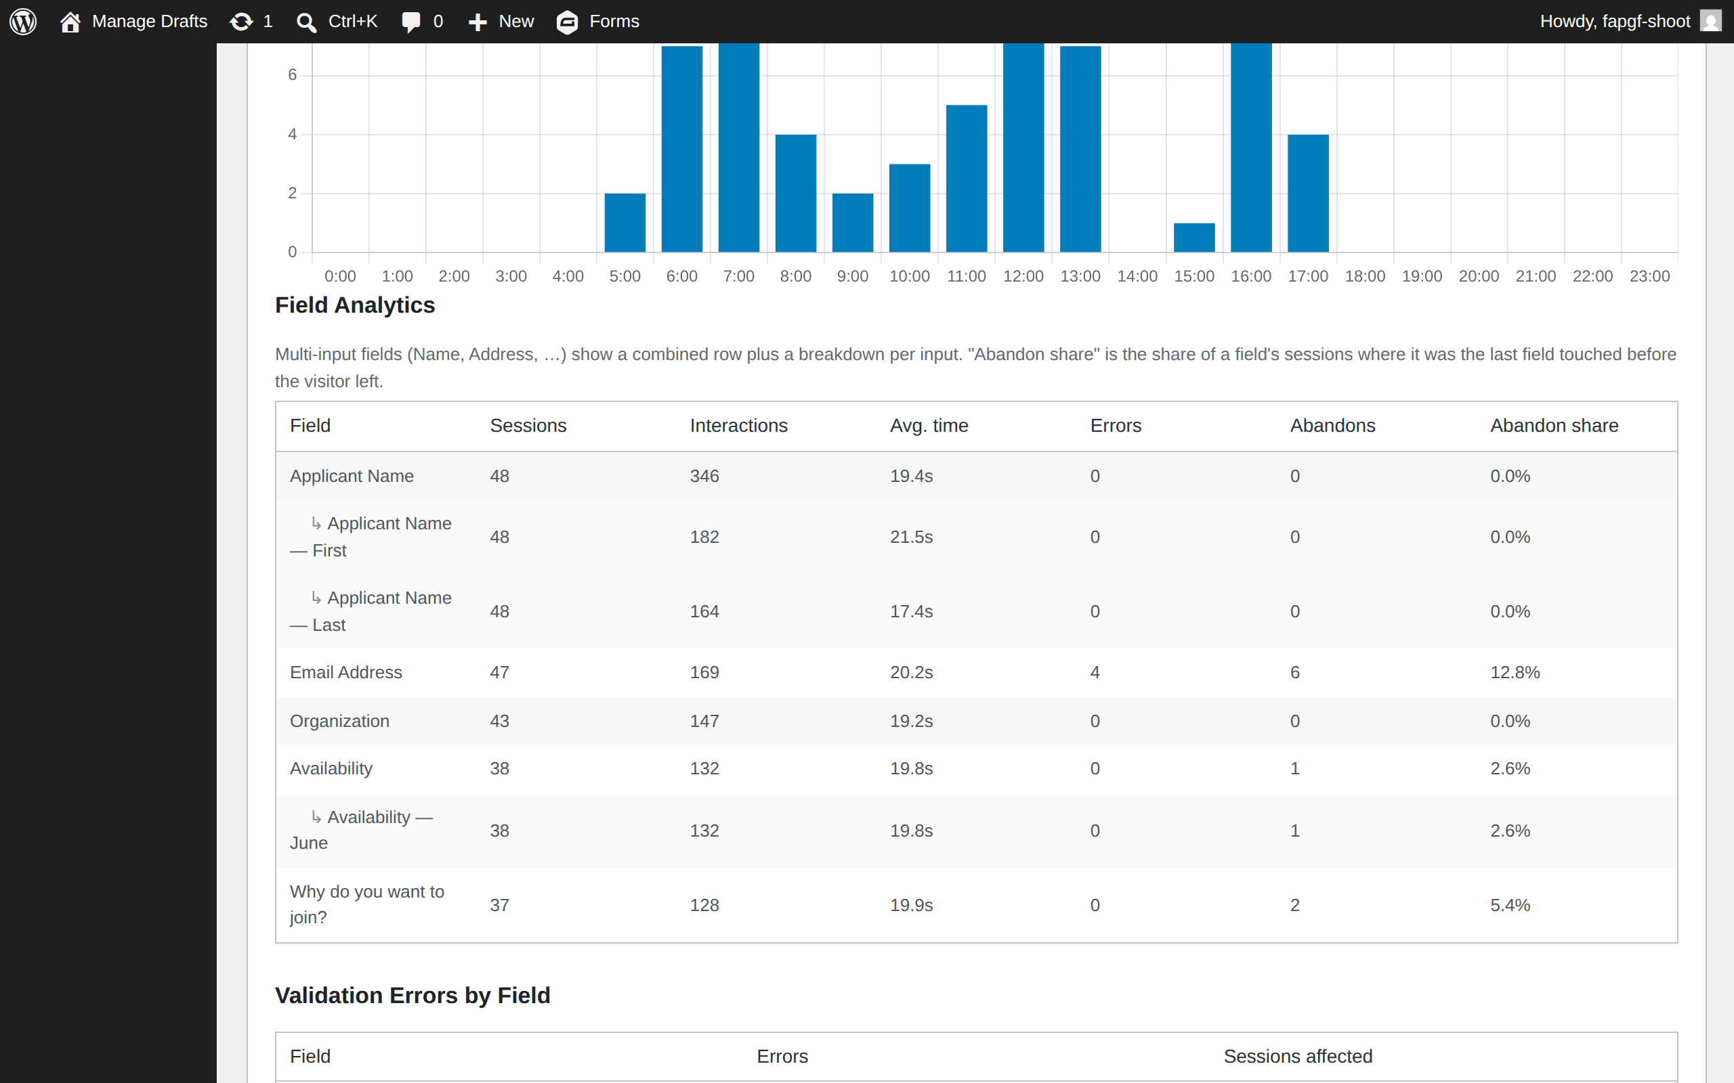Click the Abandons column header
The image size is (1734, 1083).
coord(1333,426)
